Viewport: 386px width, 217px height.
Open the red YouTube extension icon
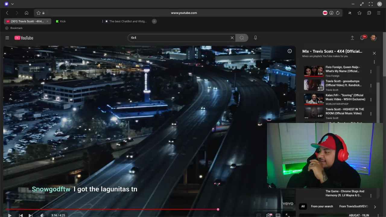(325, 13)
